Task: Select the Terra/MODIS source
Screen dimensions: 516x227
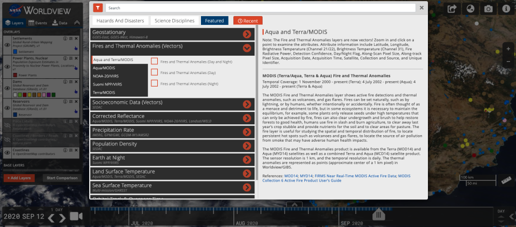Action: point(119,92)
